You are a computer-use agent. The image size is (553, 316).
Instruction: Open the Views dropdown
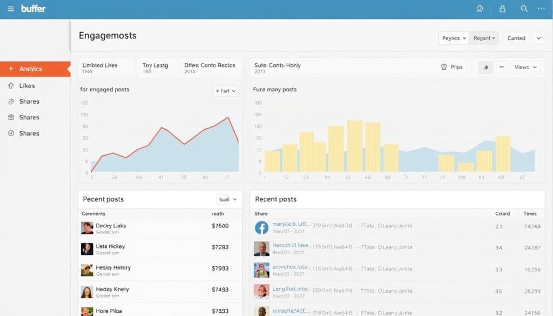[x=525, y=68]
